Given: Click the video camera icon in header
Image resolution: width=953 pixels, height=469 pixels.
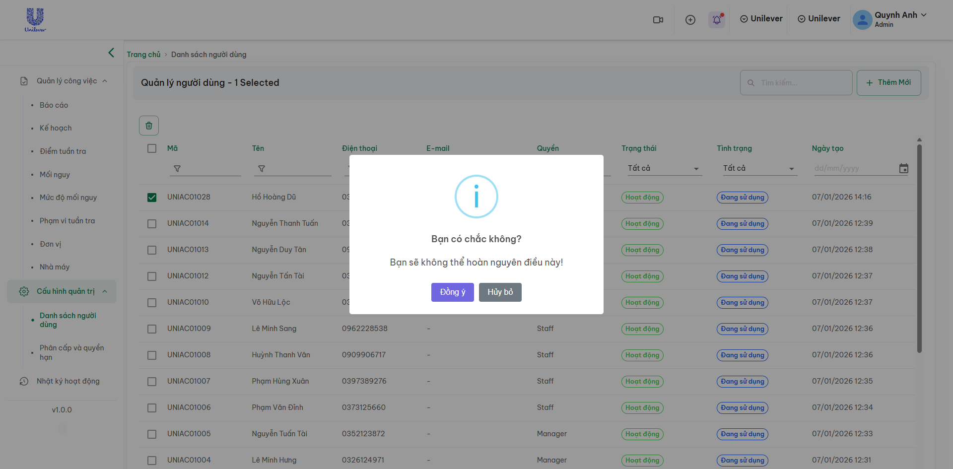Looking at the screenshot, I should pos(658,20).
